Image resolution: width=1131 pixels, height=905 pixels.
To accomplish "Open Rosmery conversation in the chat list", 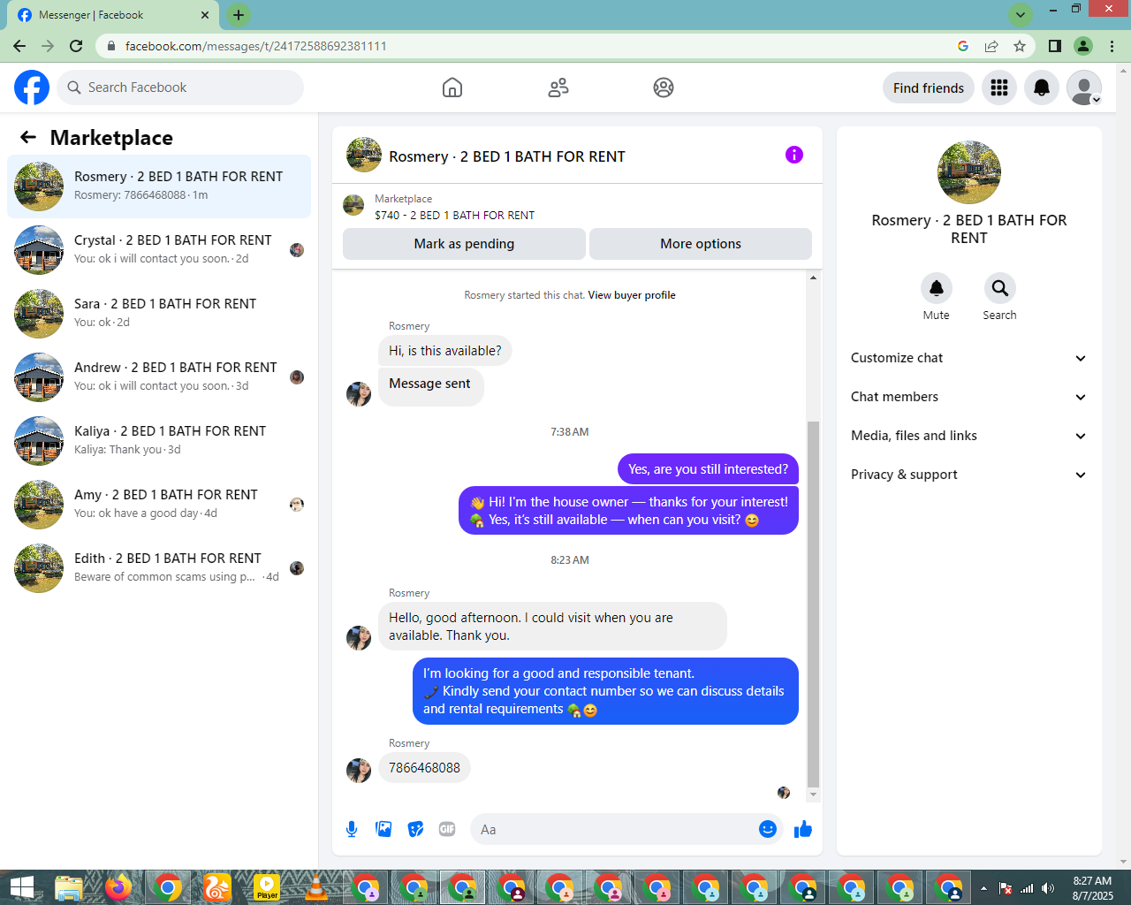I will tap(159, 186).
